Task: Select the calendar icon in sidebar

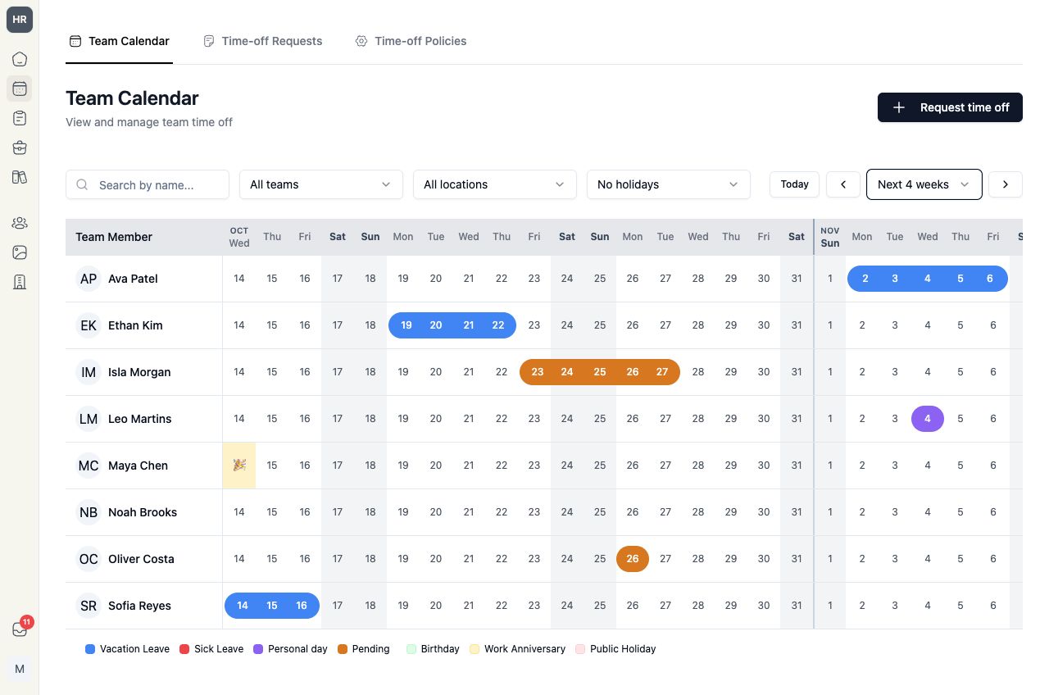Action: coord(20,89)
